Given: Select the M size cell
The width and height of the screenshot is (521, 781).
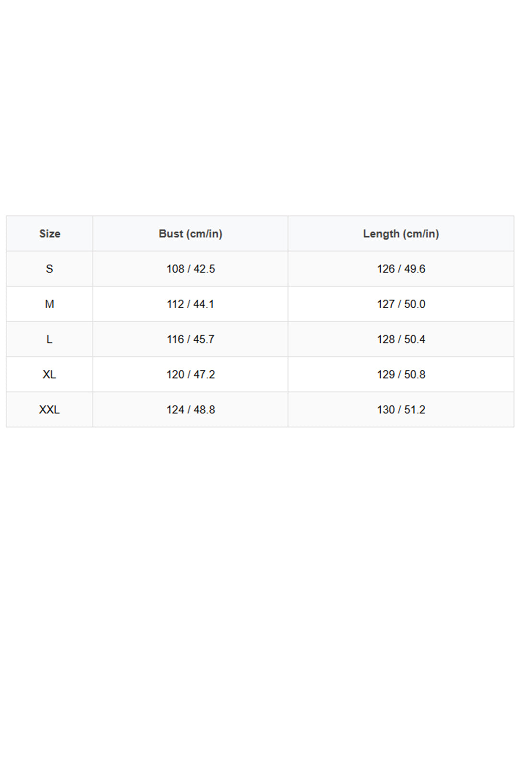Looking at the screenshot, I should (x=49, y=304).
